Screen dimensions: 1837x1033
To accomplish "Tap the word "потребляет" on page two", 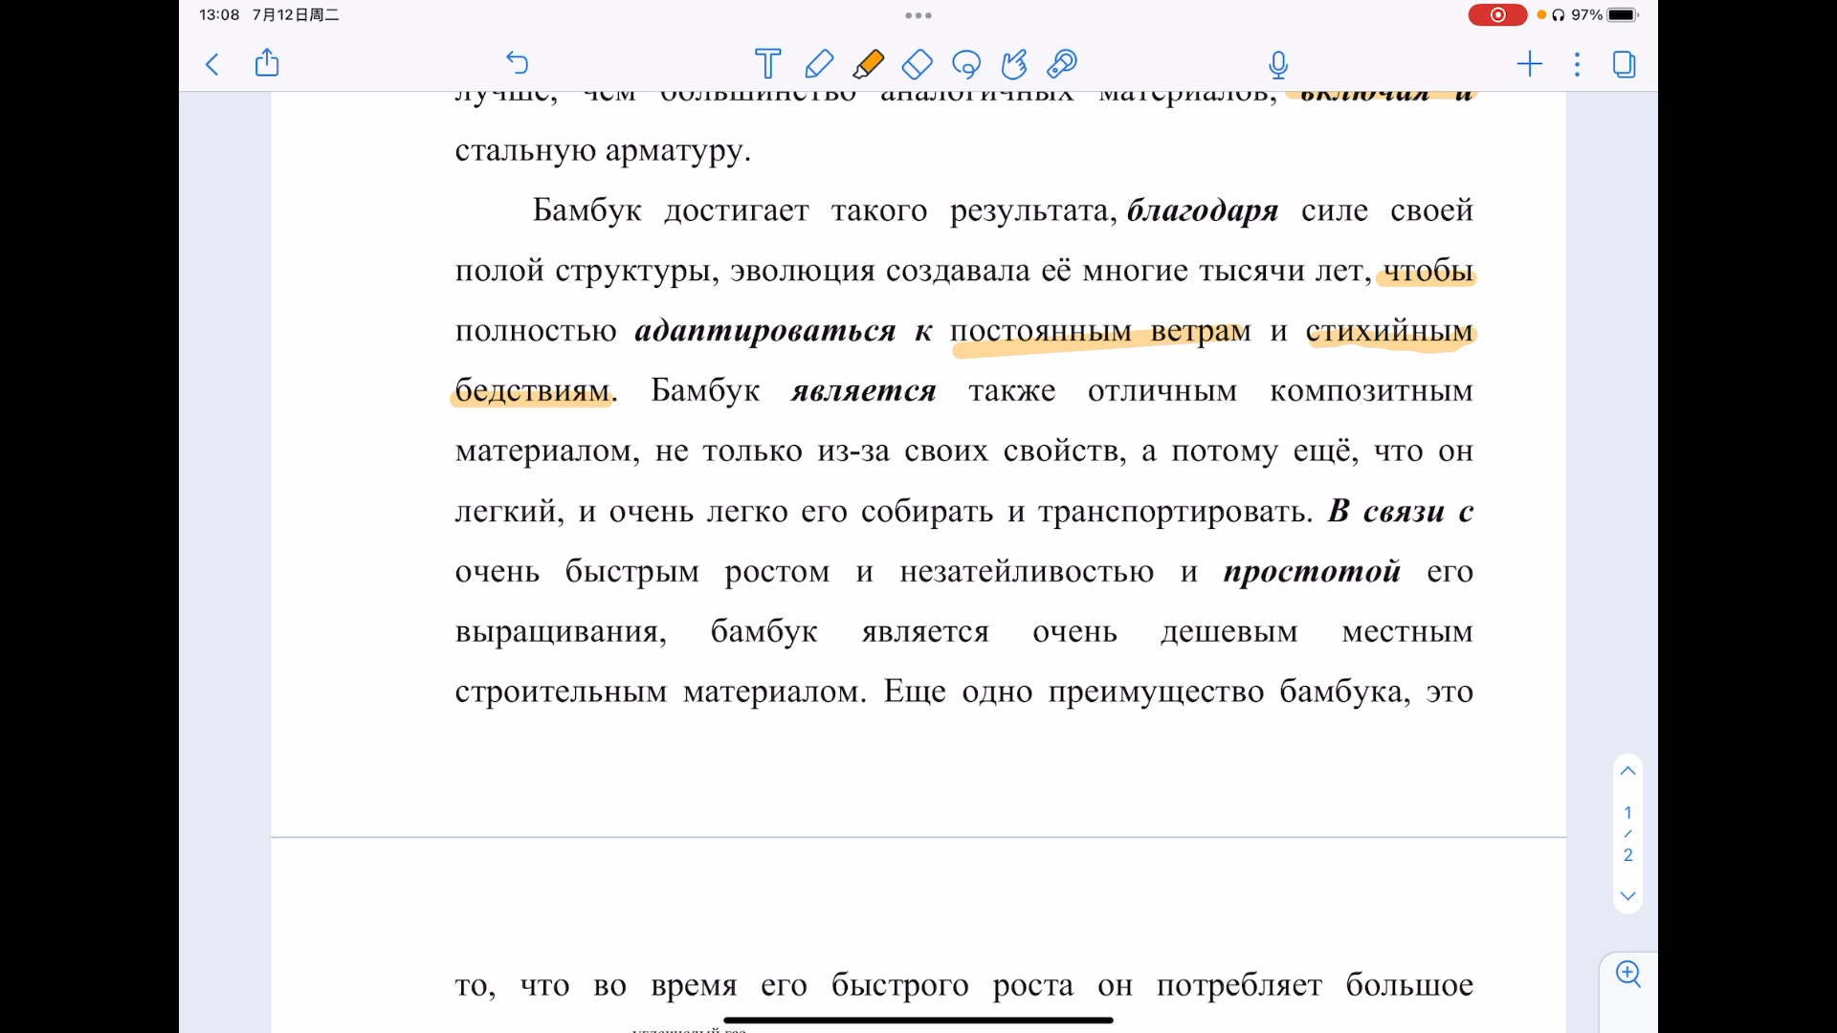I will pos(1239,985).
